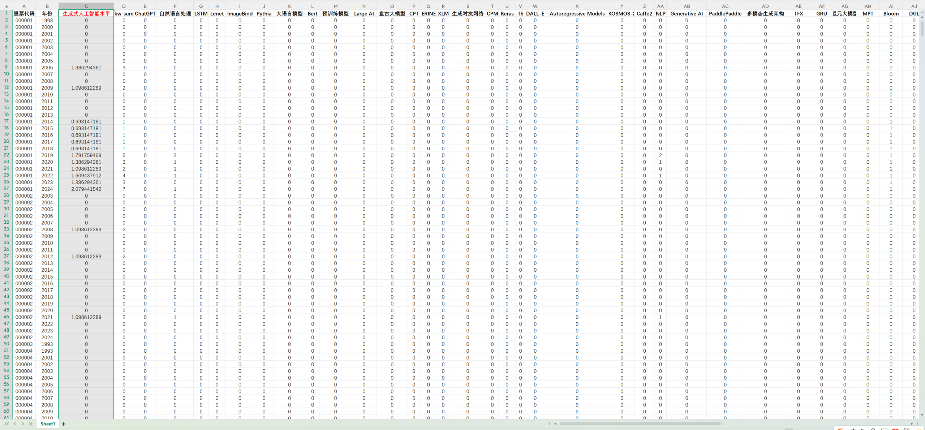Click horizontal scrollbar left arrow
This screenshot has width=925, height=430.
point(555,424)
